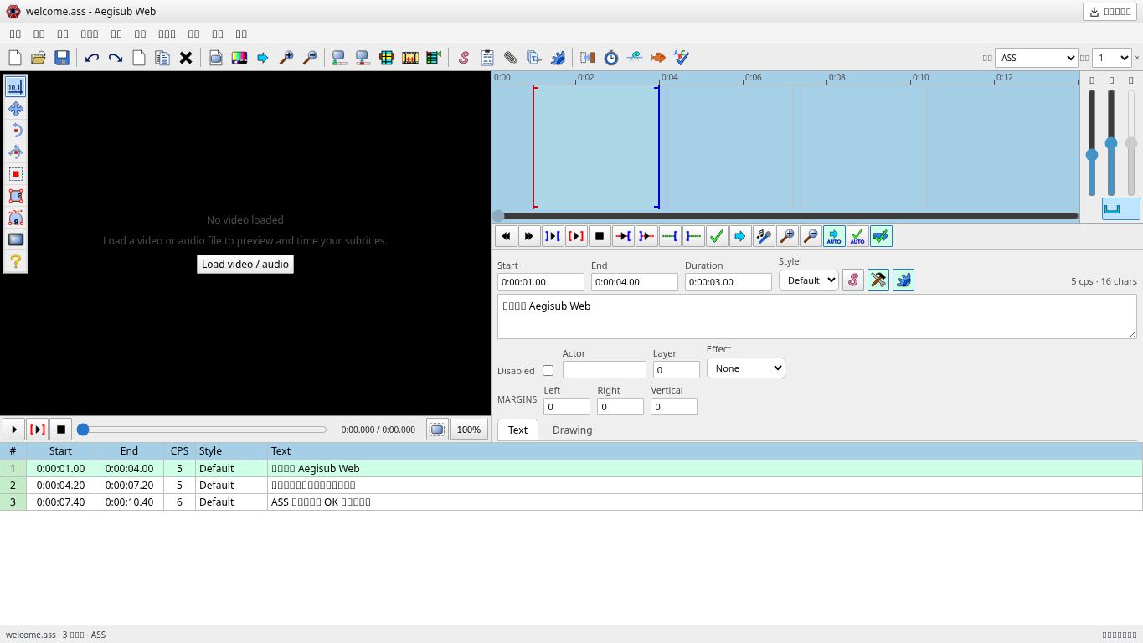Toggle auto-scroll audio AUTO arrow button

coord(833,236)
